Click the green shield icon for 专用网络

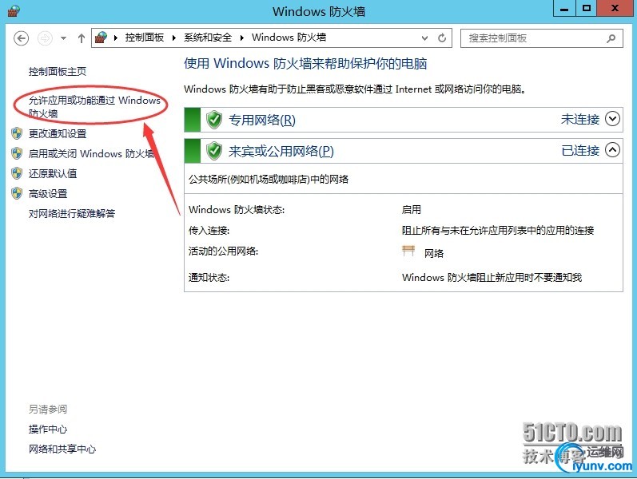[x=214, y=120]
